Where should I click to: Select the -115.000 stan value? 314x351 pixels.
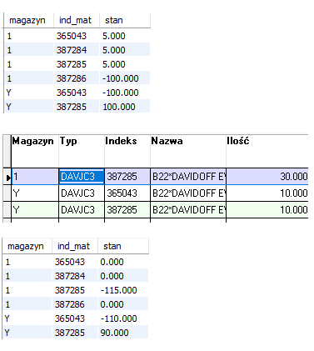point(118,290)
